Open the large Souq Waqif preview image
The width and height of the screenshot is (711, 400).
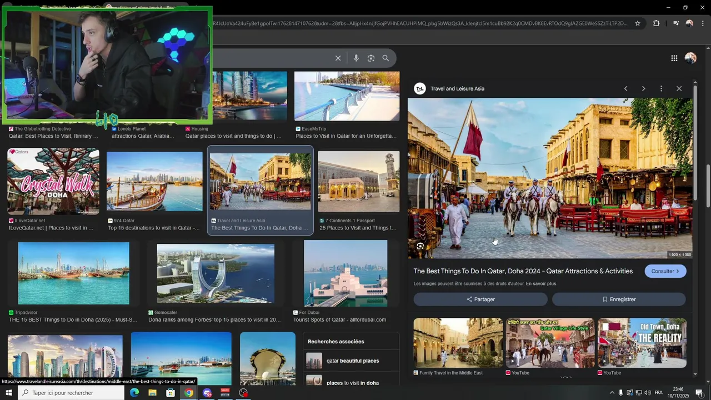pos(550,178)
